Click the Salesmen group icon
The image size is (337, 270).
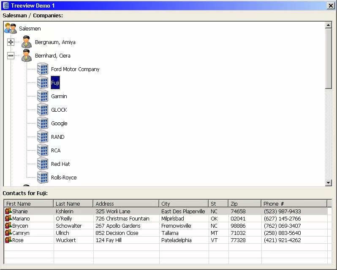pos(11,28)
